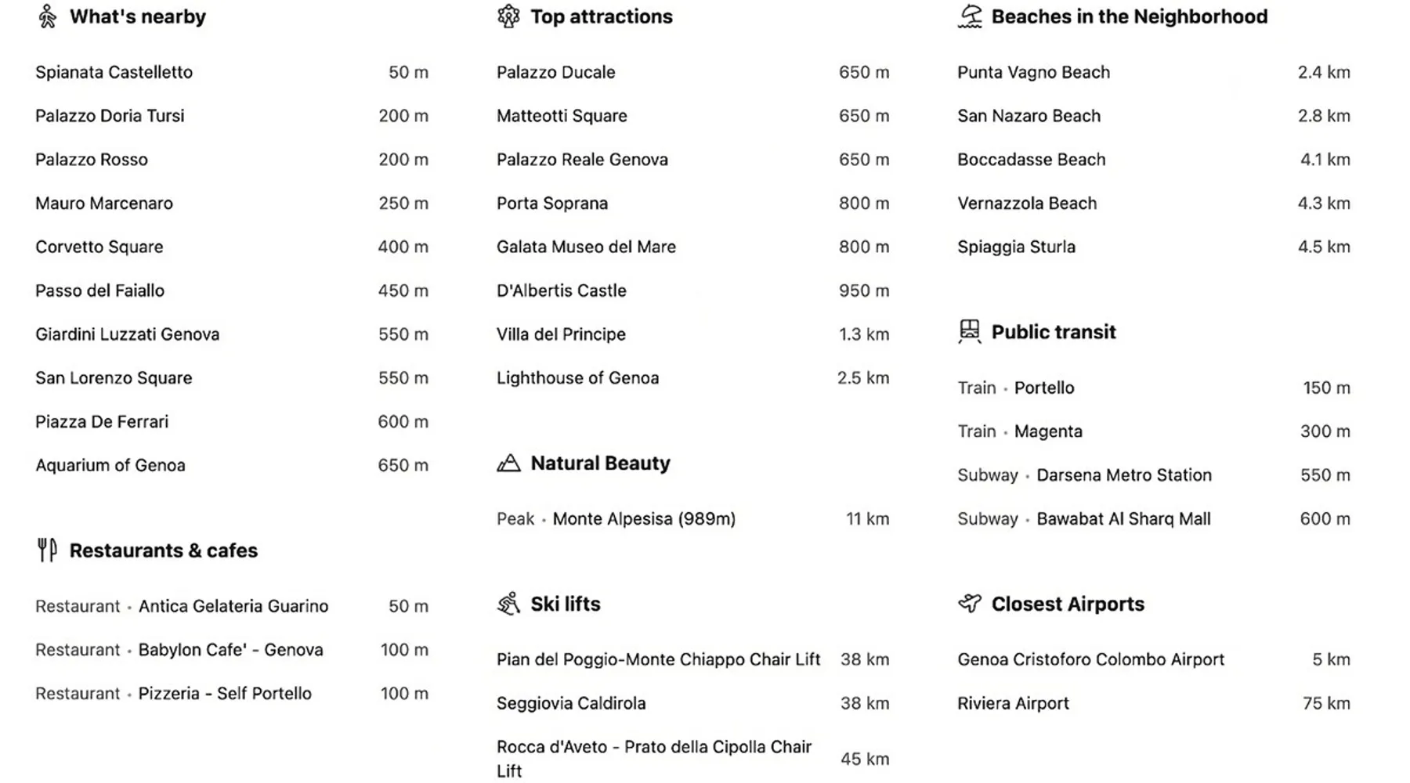Image resolution: width=1410 pixels, height=783 pixels.
Task: Click Genoa Cristoforo Colombo Airport
Action: pyautogui.click(x=1090, y=659)
